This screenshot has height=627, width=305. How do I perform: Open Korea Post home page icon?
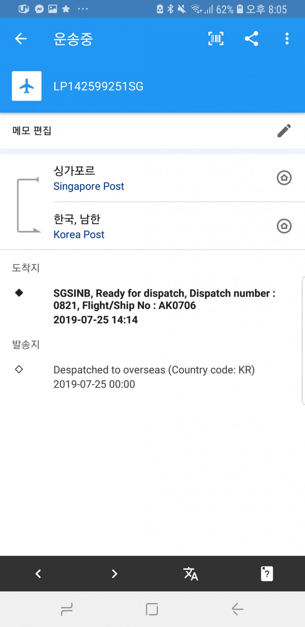click(284, 226)
